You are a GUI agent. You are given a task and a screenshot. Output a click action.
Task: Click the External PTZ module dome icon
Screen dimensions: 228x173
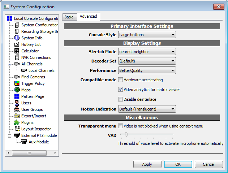point(17,135)
